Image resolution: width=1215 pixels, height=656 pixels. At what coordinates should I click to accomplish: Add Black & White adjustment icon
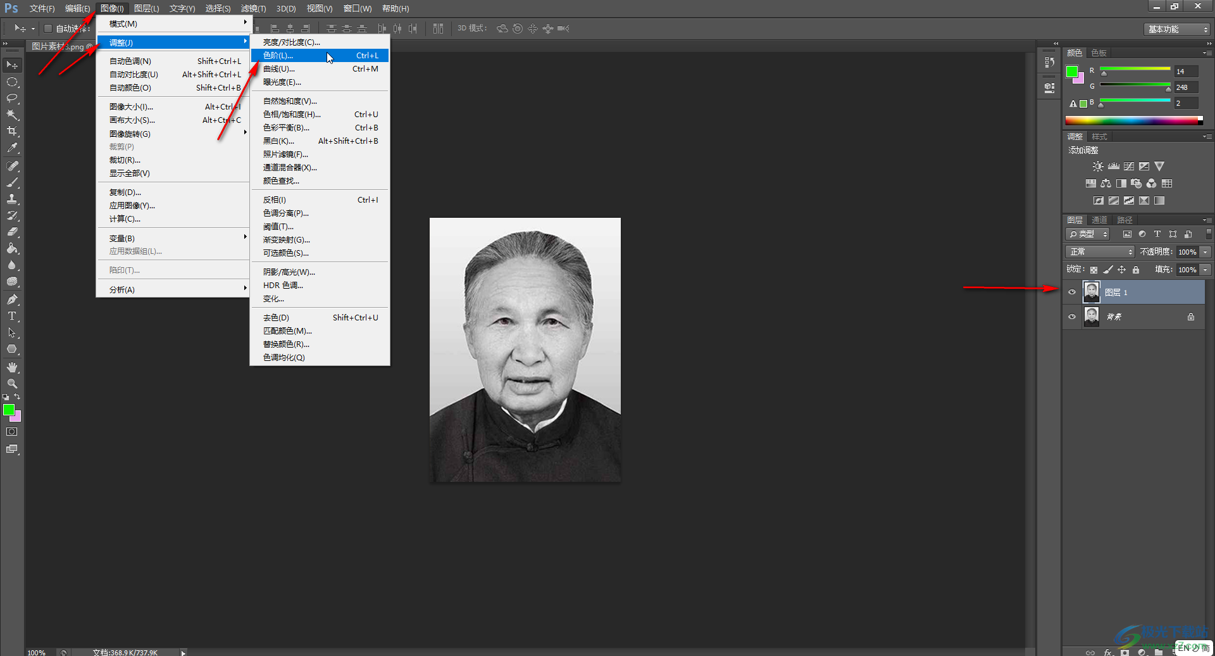(1121, 184)
